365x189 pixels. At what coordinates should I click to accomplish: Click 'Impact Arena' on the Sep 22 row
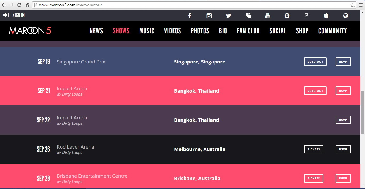point(72,118)
